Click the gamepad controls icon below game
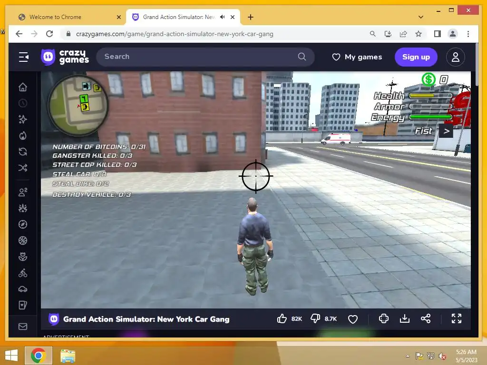 click(x=384, y=319)
